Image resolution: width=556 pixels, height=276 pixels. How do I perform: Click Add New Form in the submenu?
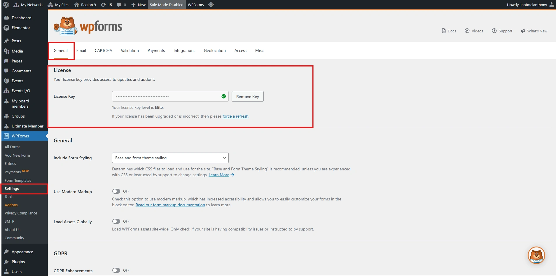[x=17, y=155]
